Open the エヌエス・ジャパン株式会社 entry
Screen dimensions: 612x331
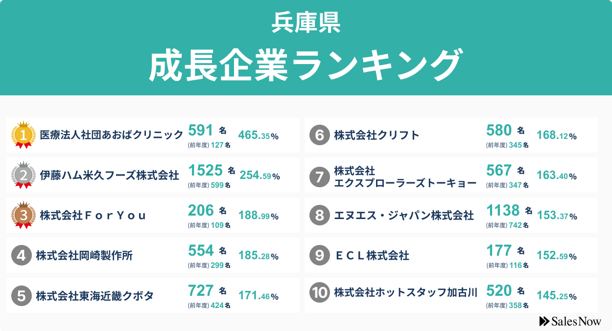[x=404, y=215]
